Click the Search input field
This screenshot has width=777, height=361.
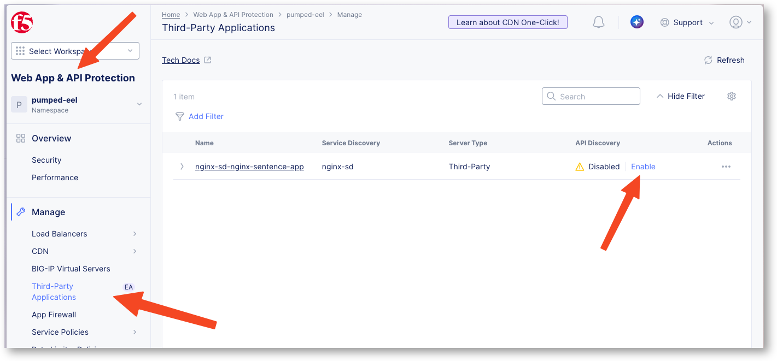pos(591,96)
